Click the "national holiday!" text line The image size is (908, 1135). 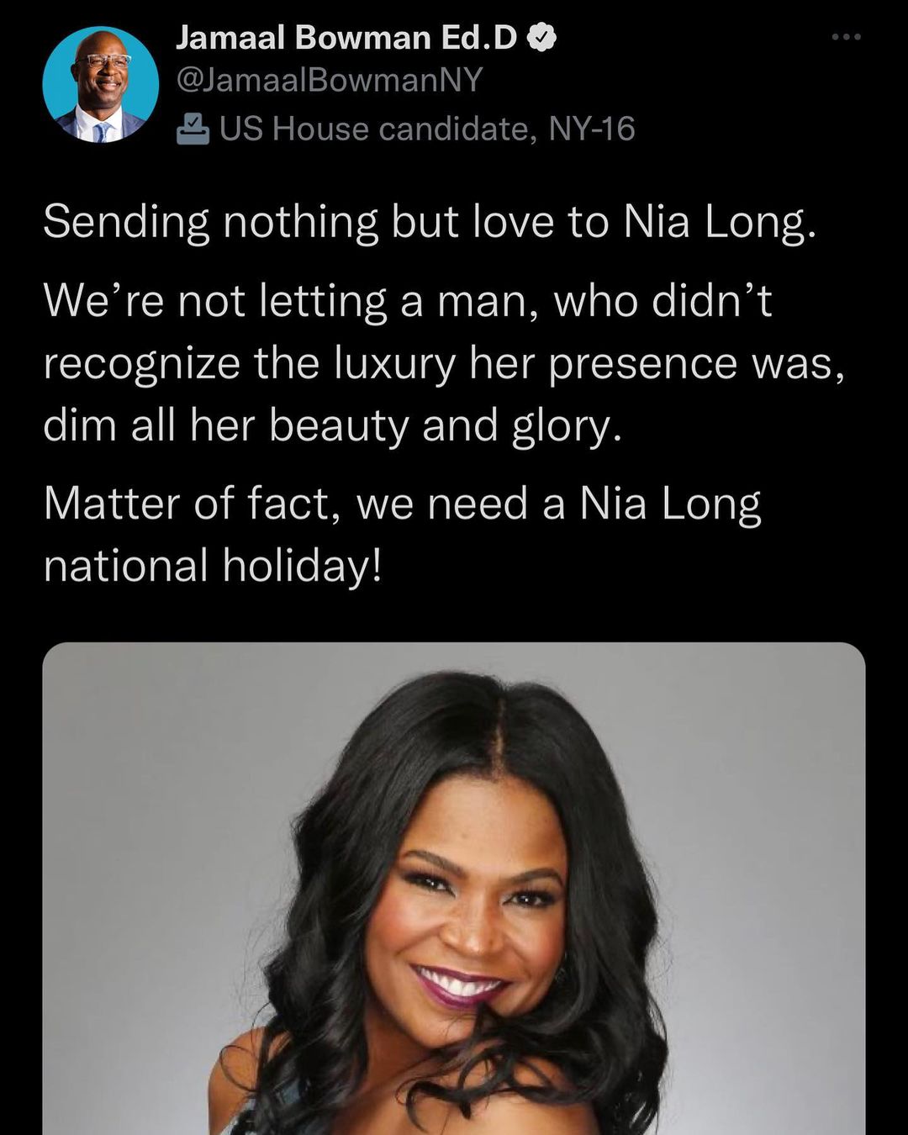click(x=214, y=565)
